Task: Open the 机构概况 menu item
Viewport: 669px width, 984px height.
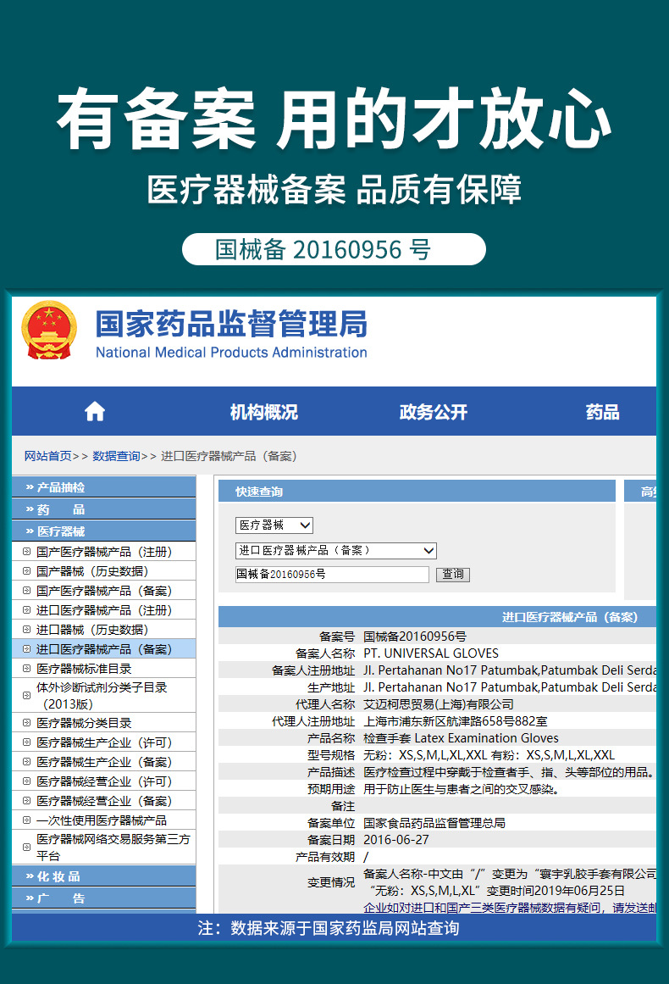Action: click(264, 412)
